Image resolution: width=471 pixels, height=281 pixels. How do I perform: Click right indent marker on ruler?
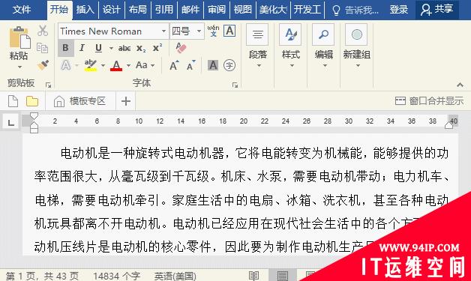(x=448, y=125)
